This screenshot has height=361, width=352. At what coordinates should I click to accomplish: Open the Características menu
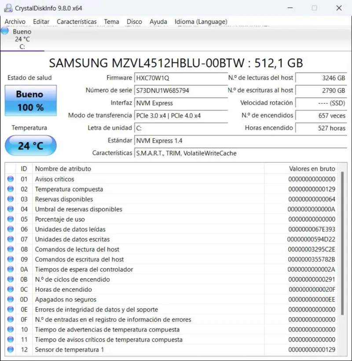[x=77, y=22]
